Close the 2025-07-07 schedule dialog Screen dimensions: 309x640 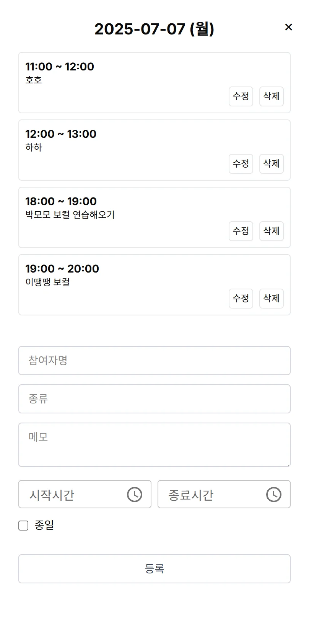point(289,27)
